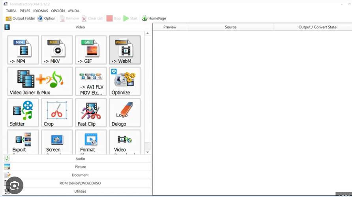352x197 pixels.
Task: Collapse the Video category header
Action: 77,27
